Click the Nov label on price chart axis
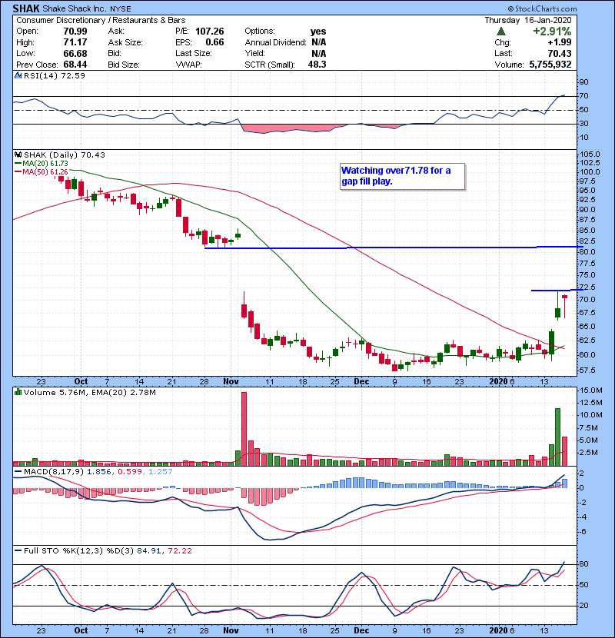 coord(231,381)
